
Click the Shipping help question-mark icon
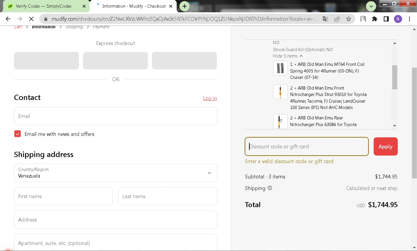click(x=270, y=188)
